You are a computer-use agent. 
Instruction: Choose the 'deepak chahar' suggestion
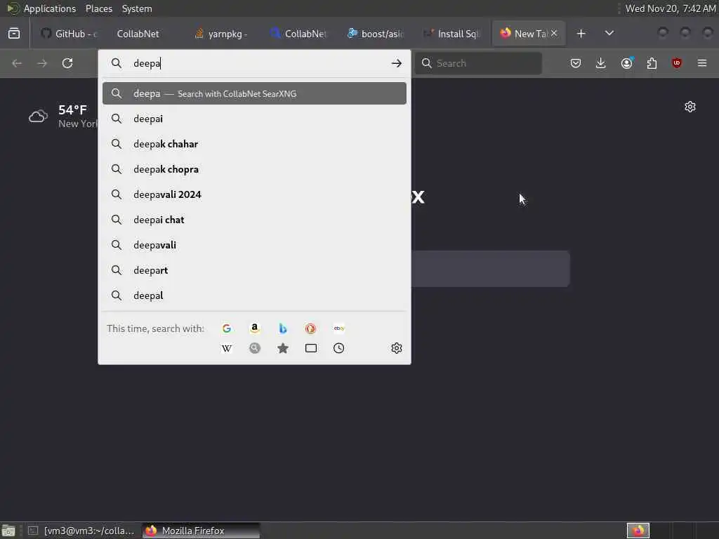254,144
